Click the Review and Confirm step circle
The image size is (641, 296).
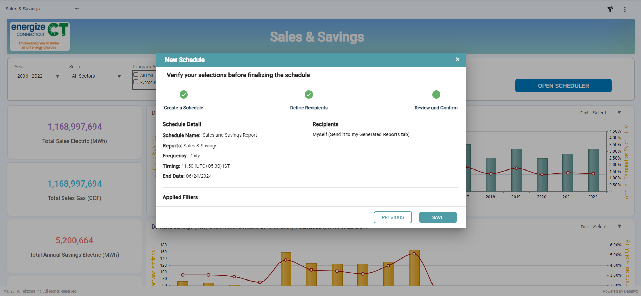(x=436, y=95)
